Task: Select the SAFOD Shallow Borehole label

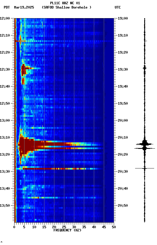Action: (x=67, y=7)
